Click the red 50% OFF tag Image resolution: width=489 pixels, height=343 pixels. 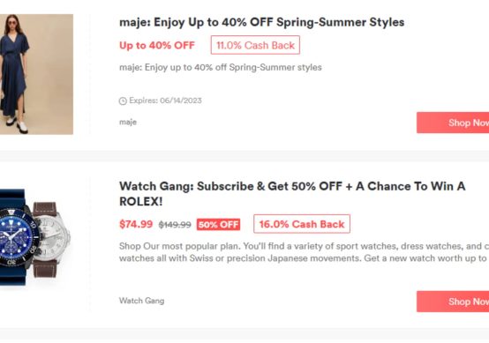218,224
